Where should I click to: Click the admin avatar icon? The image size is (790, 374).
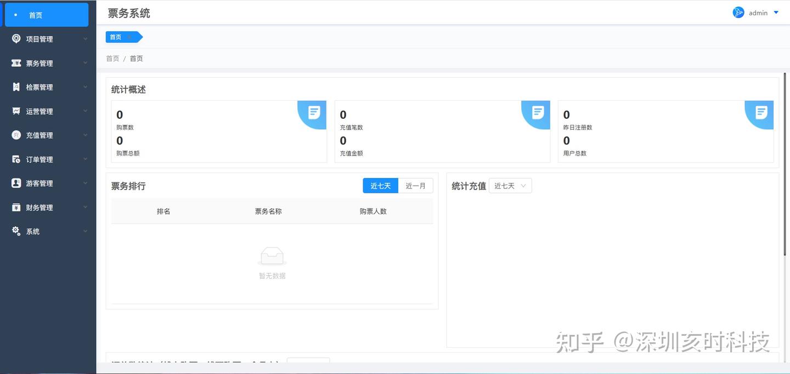[738, 13]
